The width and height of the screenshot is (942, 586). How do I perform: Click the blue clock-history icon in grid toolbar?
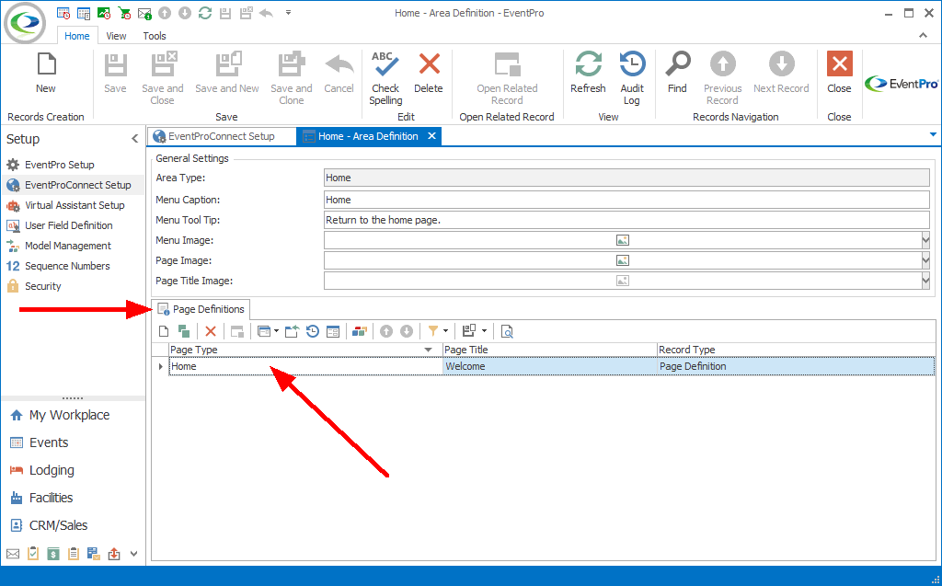tap(313, 331)
